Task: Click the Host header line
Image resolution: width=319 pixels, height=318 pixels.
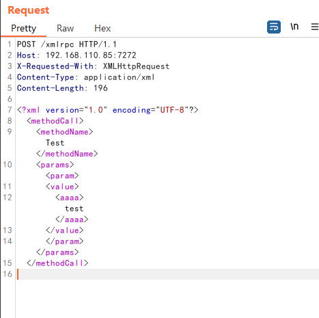Action: 77,55
